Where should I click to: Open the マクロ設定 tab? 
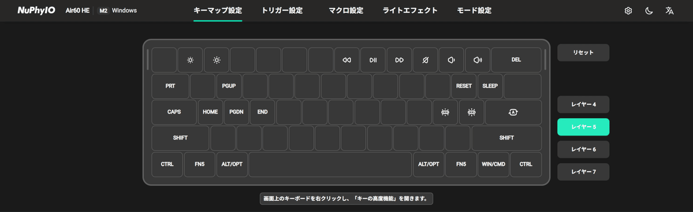[x=346, y=10]
